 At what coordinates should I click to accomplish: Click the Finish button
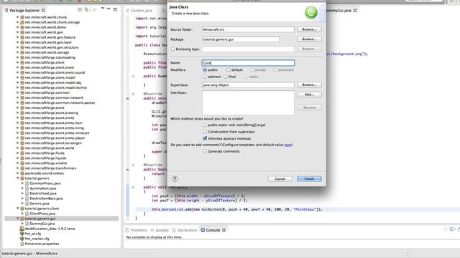pos(309,178)
